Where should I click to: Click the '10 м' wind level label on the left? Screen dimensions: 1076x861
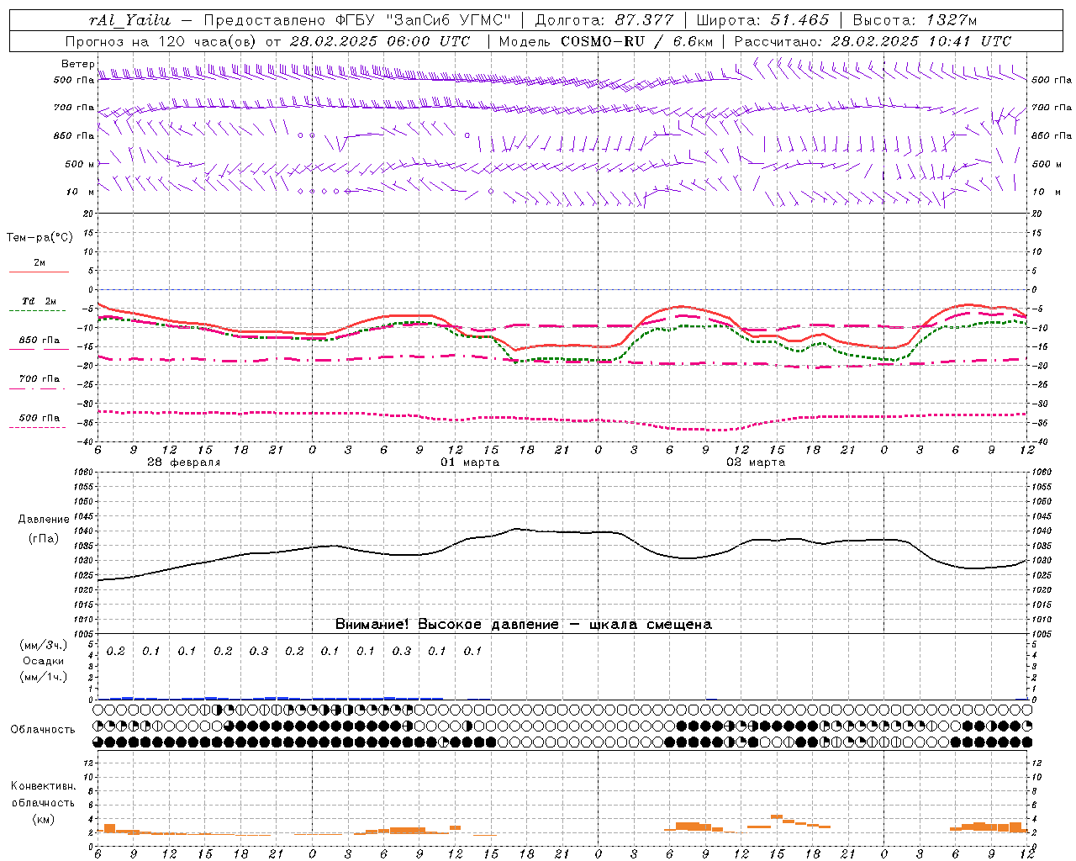pos(81,193)
